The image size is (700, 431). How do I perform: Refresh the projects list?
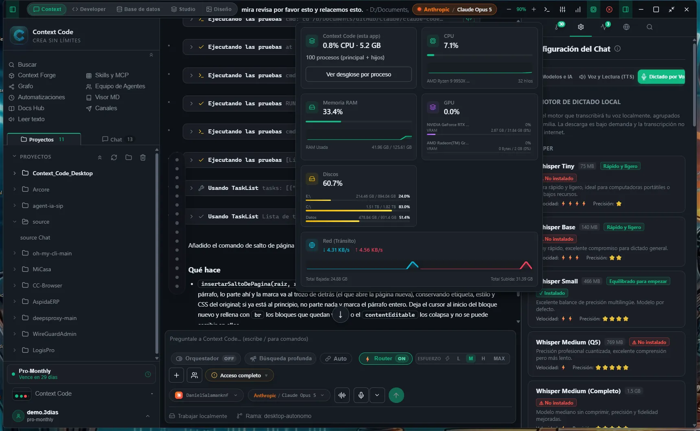(x=114, y=157)
